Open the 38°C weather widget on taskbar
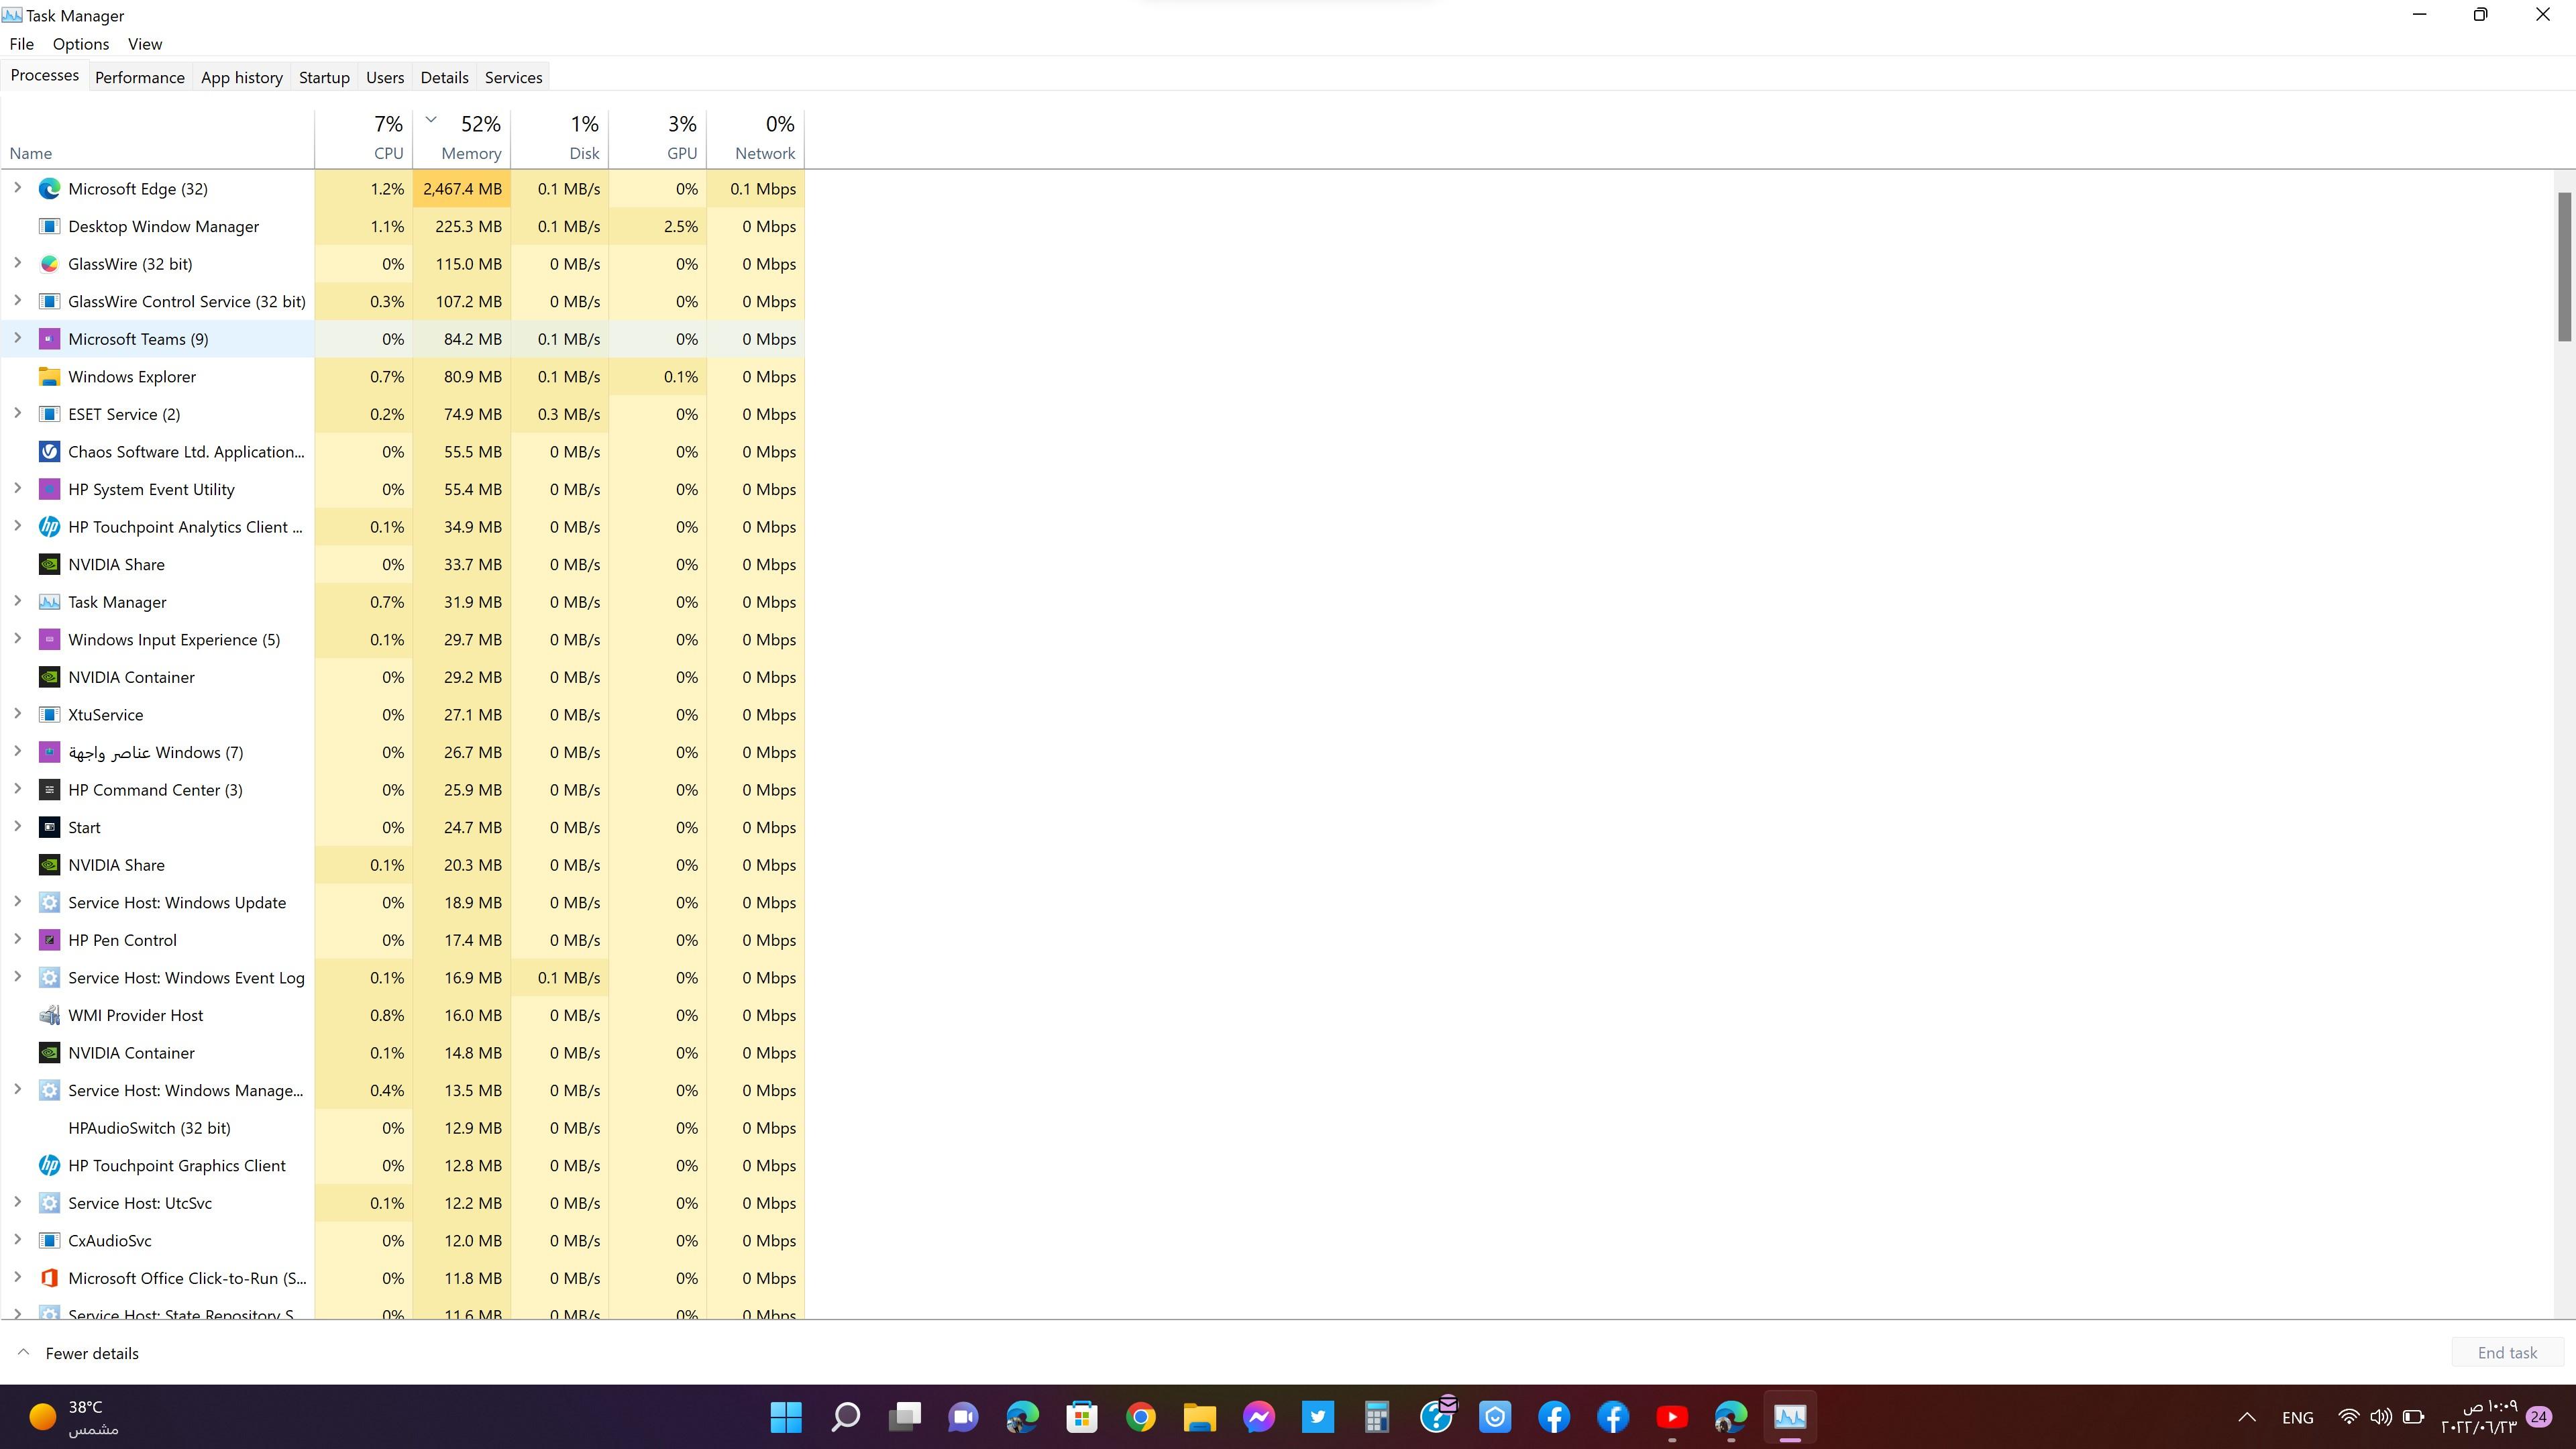 click(73, 1417)
